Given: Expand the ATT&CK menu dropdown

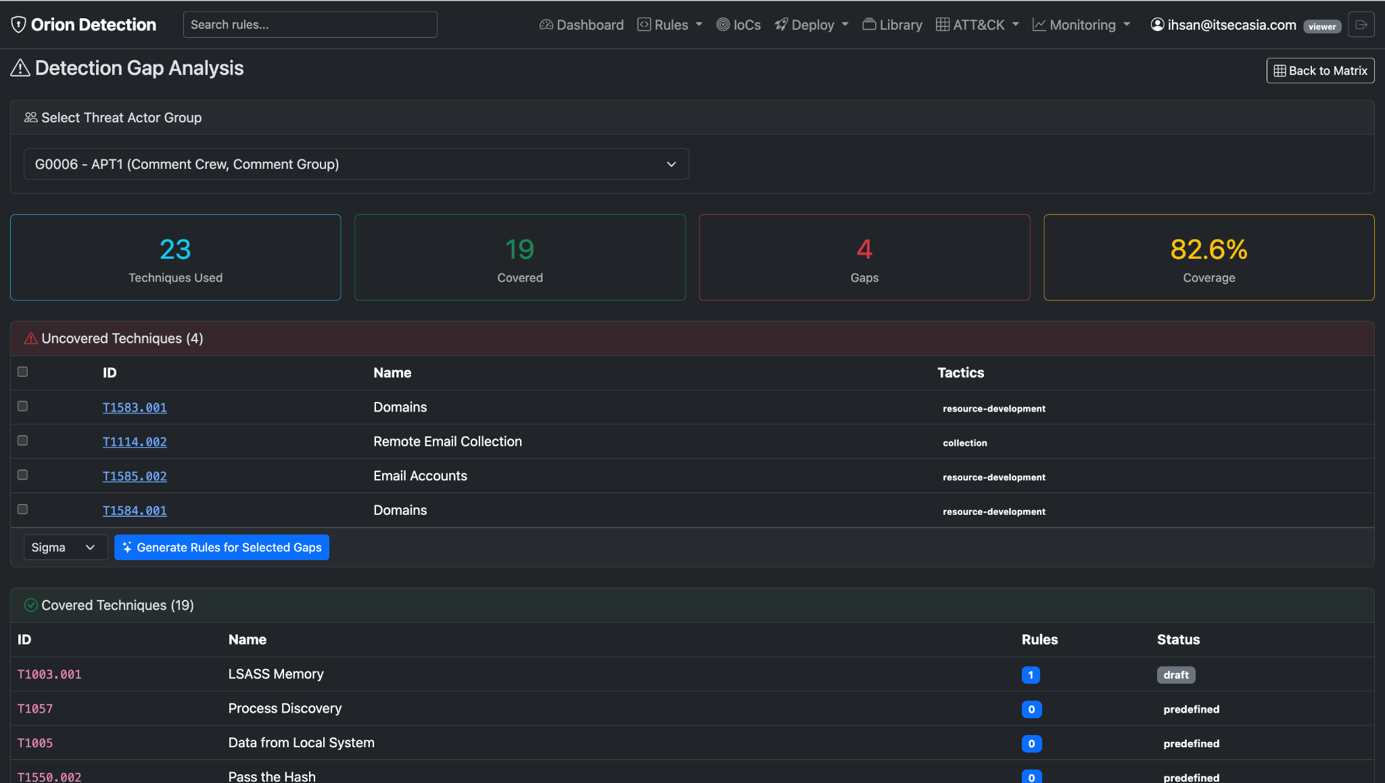Looking at the screenshot, I should [x=977, y=25].
